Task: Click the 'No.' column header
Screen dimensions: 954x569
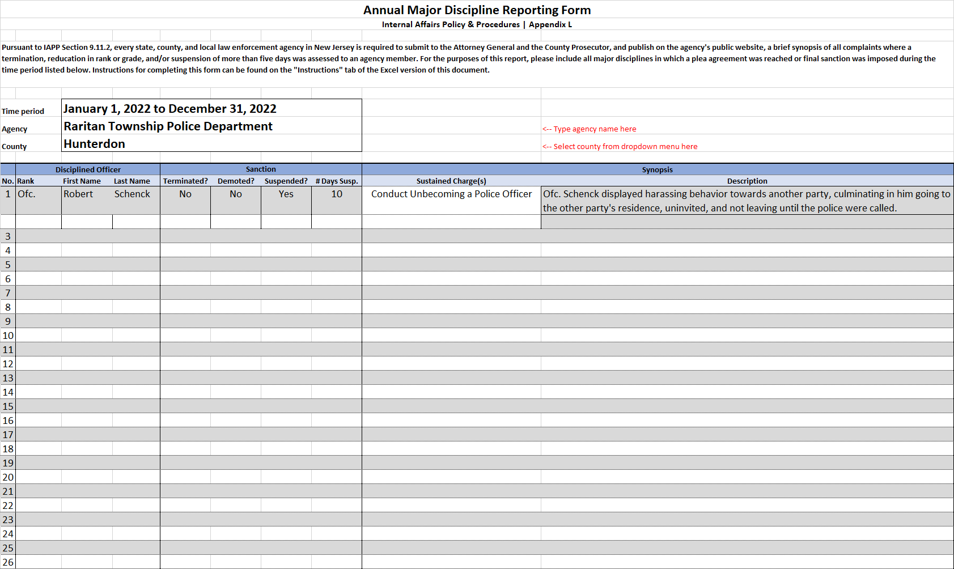Action: tap(8, 181)
